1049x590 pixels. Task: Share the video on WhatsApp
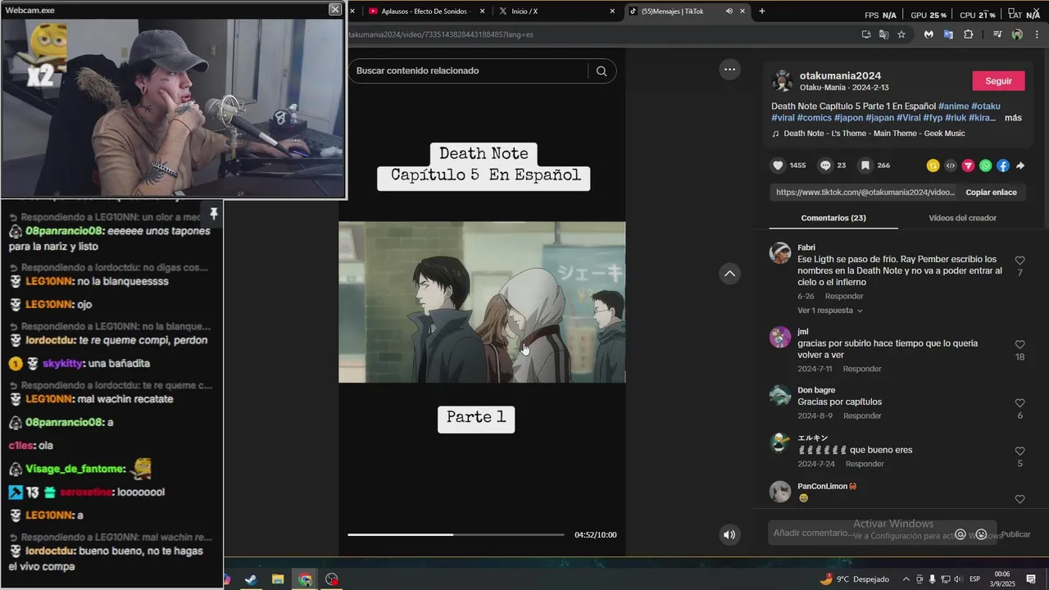(985, 166)
